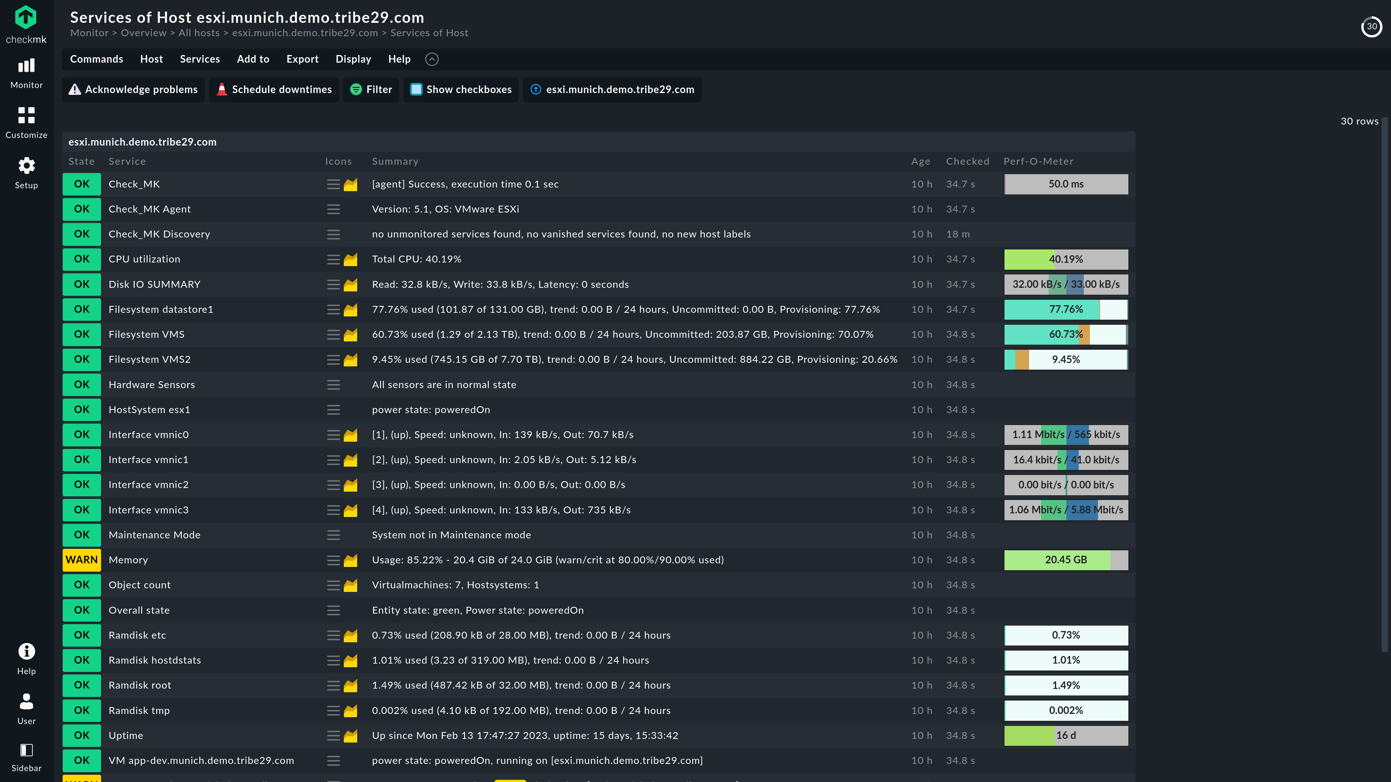Open graph icon for Object count

coord(351,585)
